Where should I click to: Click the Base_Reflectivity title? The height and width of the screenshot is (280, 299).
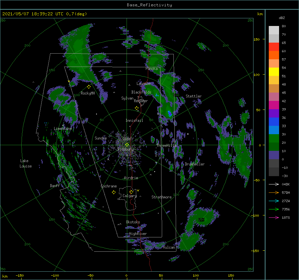[149, 5]
